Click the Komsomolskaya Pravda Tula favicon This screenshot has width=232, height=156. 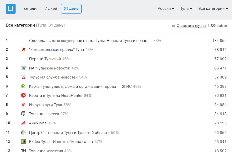23,49
